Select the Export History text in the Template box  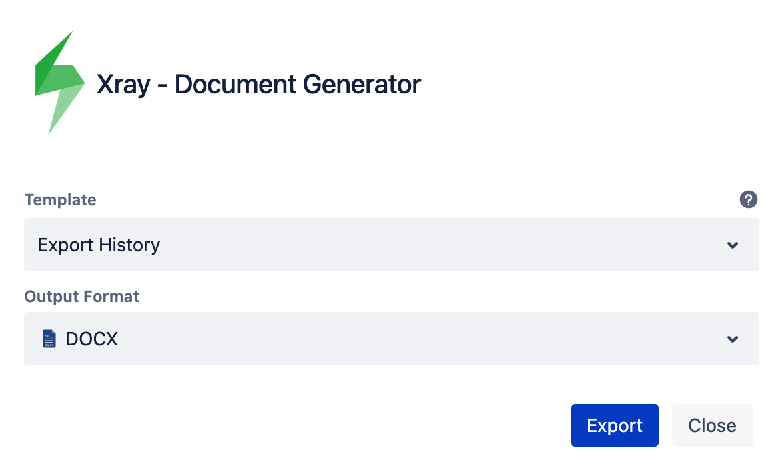coord(99,245)
